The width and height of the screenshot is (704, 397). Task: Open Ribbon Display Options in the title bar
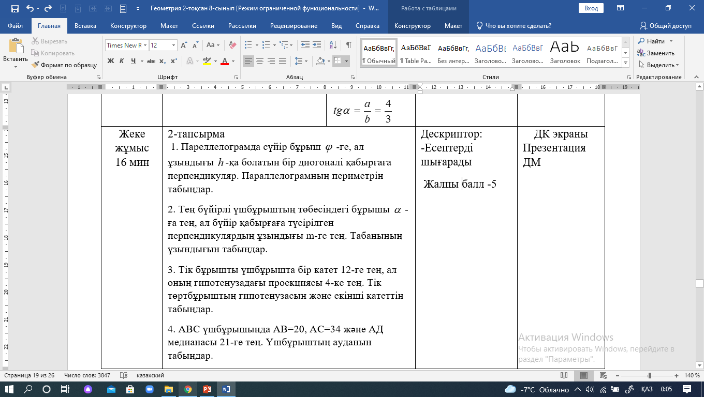[x=620, y=8]
